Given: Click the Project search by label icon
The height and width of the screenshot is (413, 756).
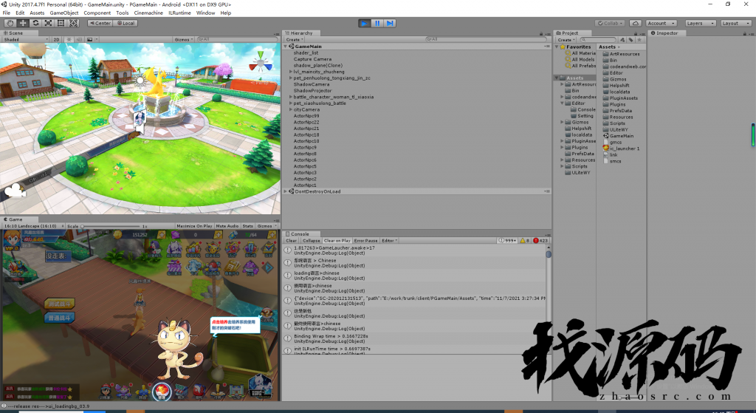Looking at the screenshot, I should [x=630, y=40].
